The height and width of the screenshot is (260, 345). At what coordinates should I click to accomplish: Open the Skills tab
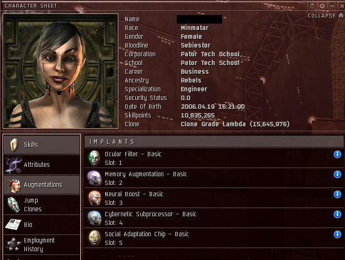point(42,144)
